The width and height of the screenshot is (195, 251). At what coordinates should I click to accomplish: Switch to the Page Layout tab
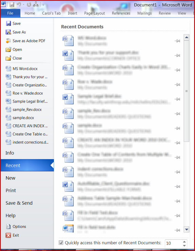coord(94,13)
